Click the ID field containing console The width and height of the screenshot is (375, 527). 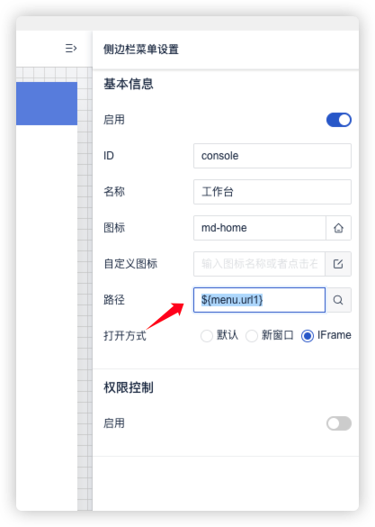click(x=272, y=156)
